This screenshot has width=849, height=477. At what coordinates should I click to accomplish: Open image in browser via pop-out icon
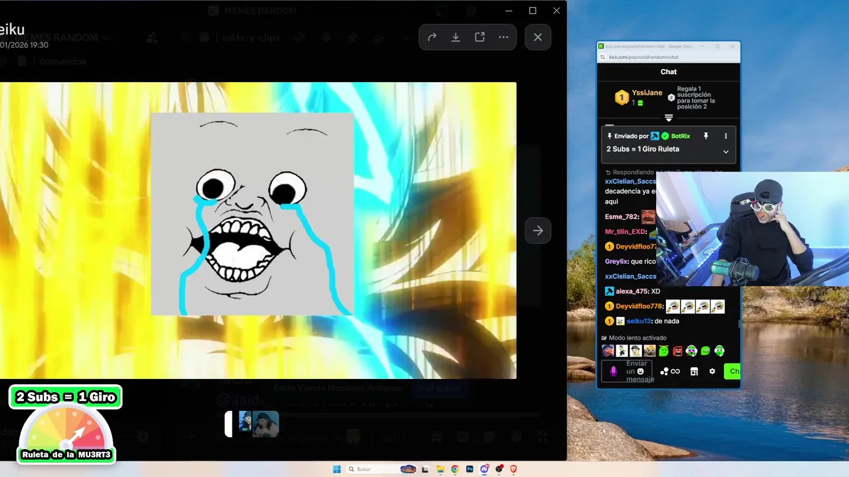pos(480,37)
